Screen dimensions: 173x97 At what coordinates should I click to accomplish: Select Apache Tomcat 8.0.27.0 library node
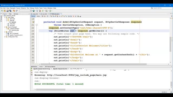tap(16, 35)
